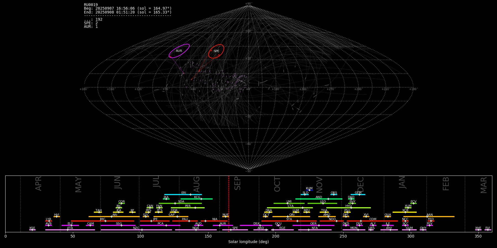The image size is (497, 248).
Task: Click the LEO shower label
Action: click(x=323, y=202)
